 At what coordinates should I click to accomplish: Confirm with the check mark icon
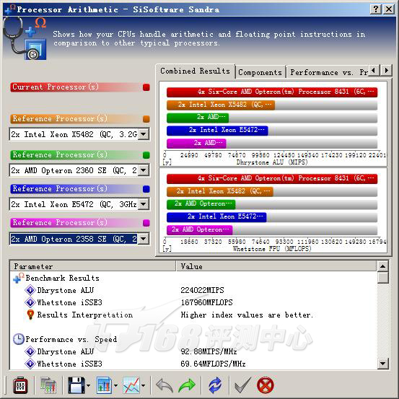coord(242,385)
